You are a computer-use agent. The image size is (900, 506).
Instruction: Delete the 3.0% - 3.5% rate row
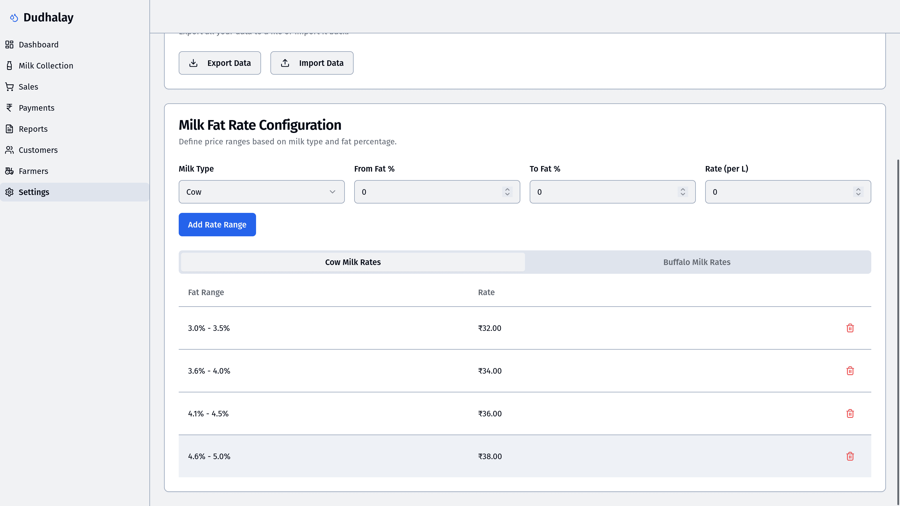(x=850, y=328)
